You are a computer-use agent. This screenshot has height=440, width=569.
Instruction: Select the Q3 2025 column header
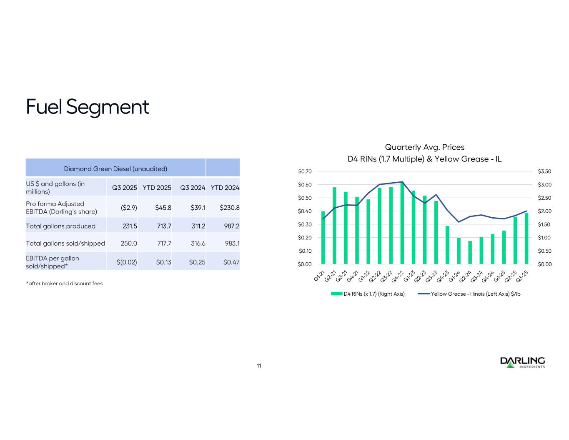124,188
